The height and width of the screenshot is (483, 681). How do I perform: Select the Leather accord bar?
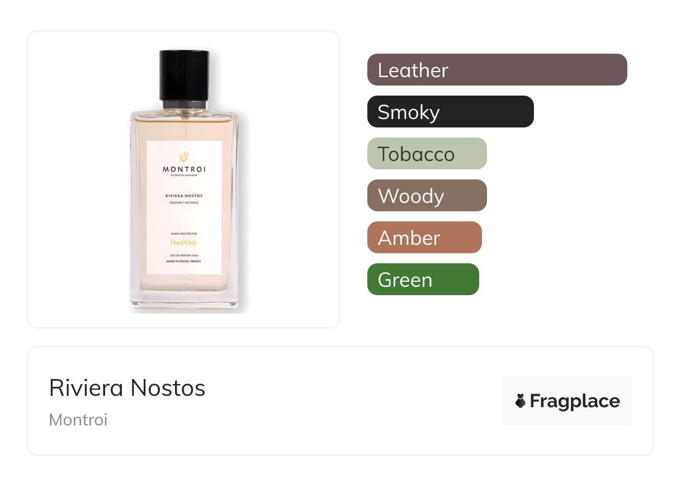click(x=497, y=70)
